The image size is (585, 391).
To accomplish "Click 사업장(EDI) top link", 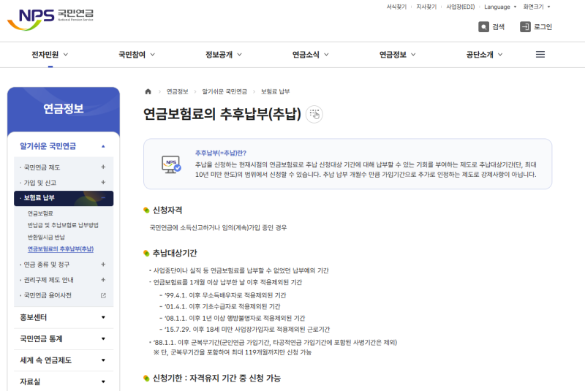I will tap(461, 7).
